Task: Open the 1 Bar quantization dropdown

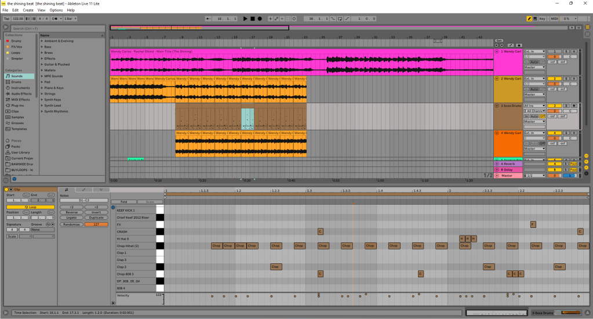Action: click(69, 19)
